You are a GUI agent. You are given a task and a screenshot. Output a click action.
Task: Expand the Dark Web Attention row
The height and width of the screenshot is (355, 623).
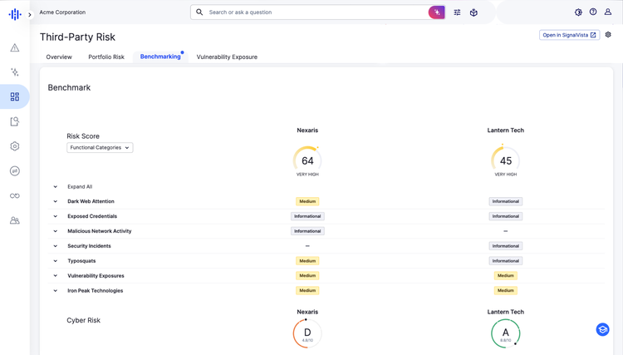pos(55,201)
